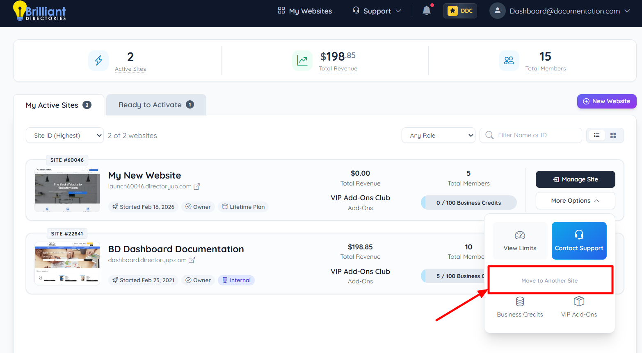Open launch60046.directoryup.com link
Screen dimensions: 642x353
(x=150, y=186)
